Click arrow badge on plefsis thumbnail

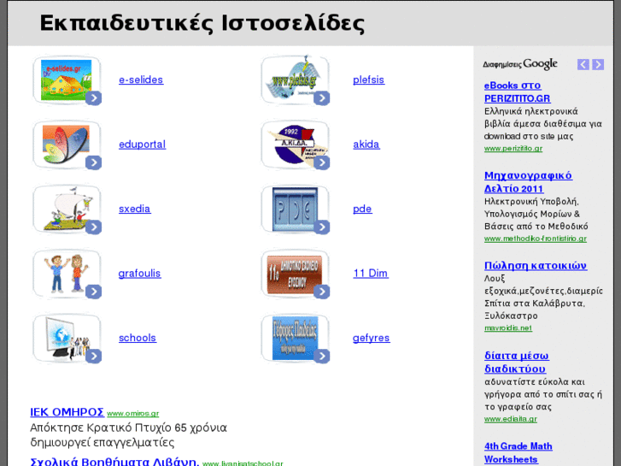point(321,98)
